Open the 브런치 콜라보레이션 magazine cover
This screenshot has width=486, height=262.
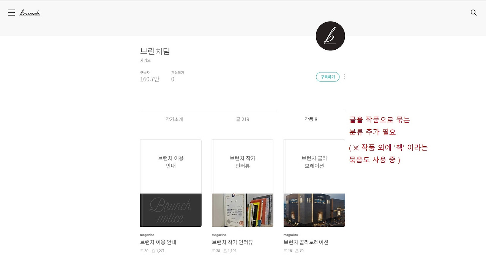[314, 183]
